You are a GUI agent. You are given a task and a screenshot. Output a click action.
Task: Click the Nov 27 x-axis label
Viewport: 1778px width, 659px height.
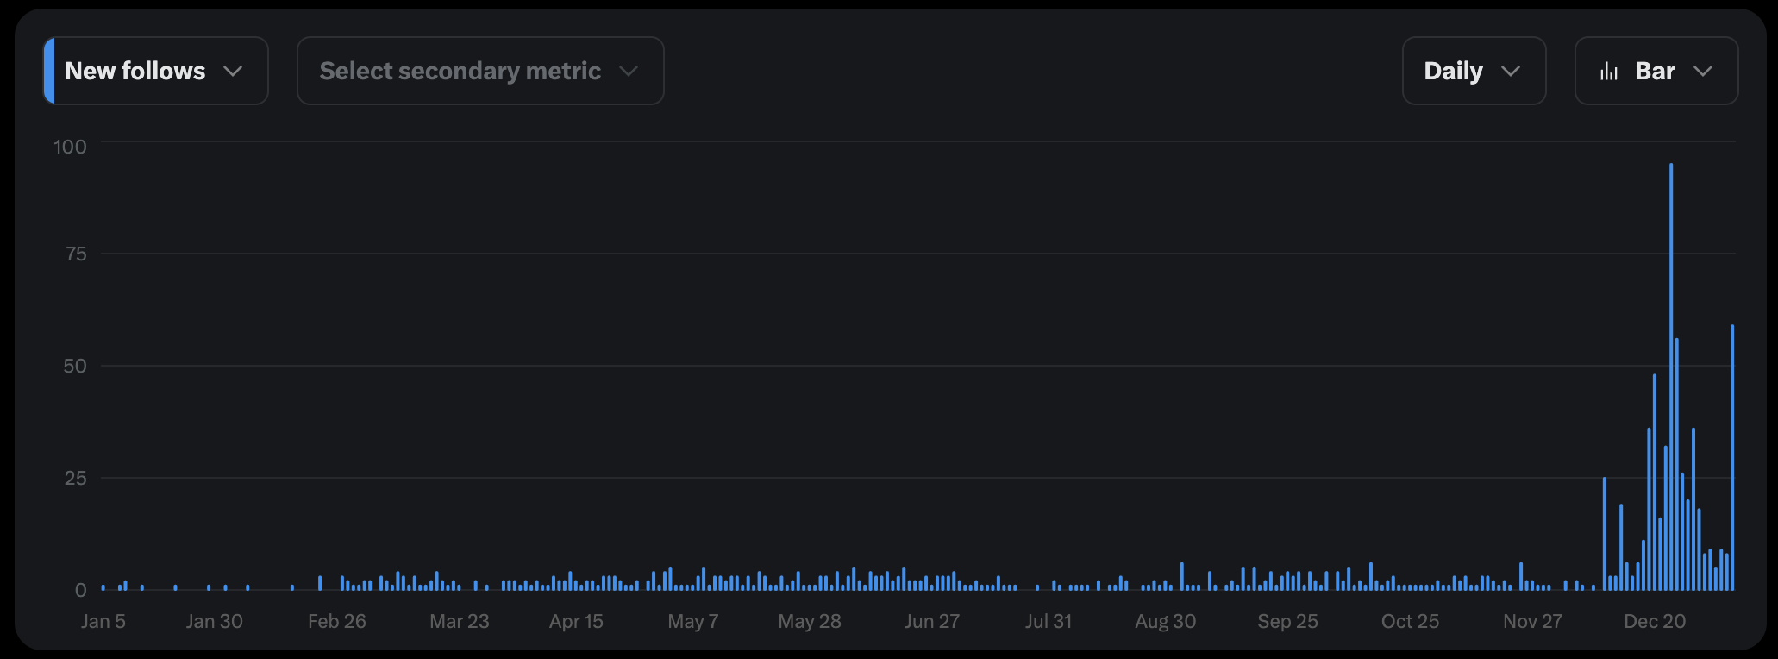click(1532, 621)
